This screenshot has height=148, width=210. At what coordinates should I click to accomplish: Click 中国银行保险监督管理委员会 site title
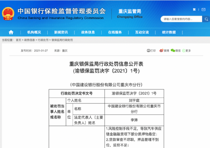click(x=62, y=11)
